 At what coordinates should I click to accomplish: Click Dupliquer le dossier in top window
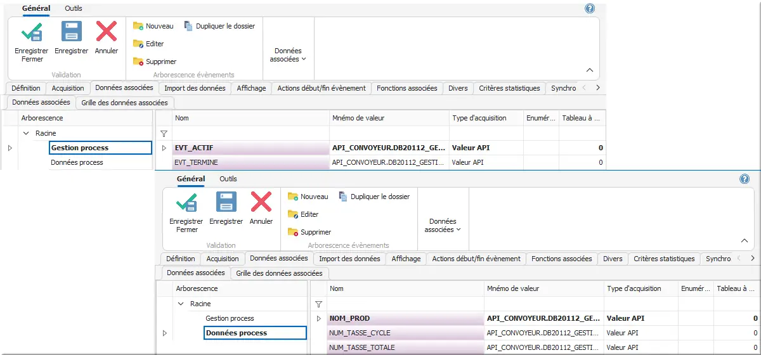coord(219,26)
